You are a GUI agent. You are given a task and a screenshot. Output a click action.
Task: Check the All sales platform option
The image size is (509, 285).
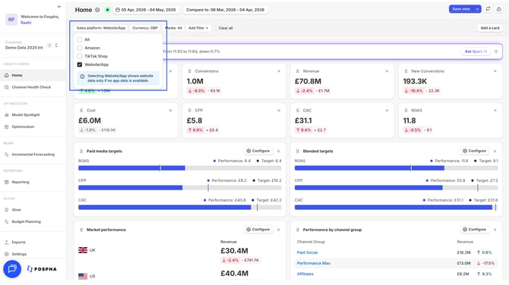click(80, 39)
